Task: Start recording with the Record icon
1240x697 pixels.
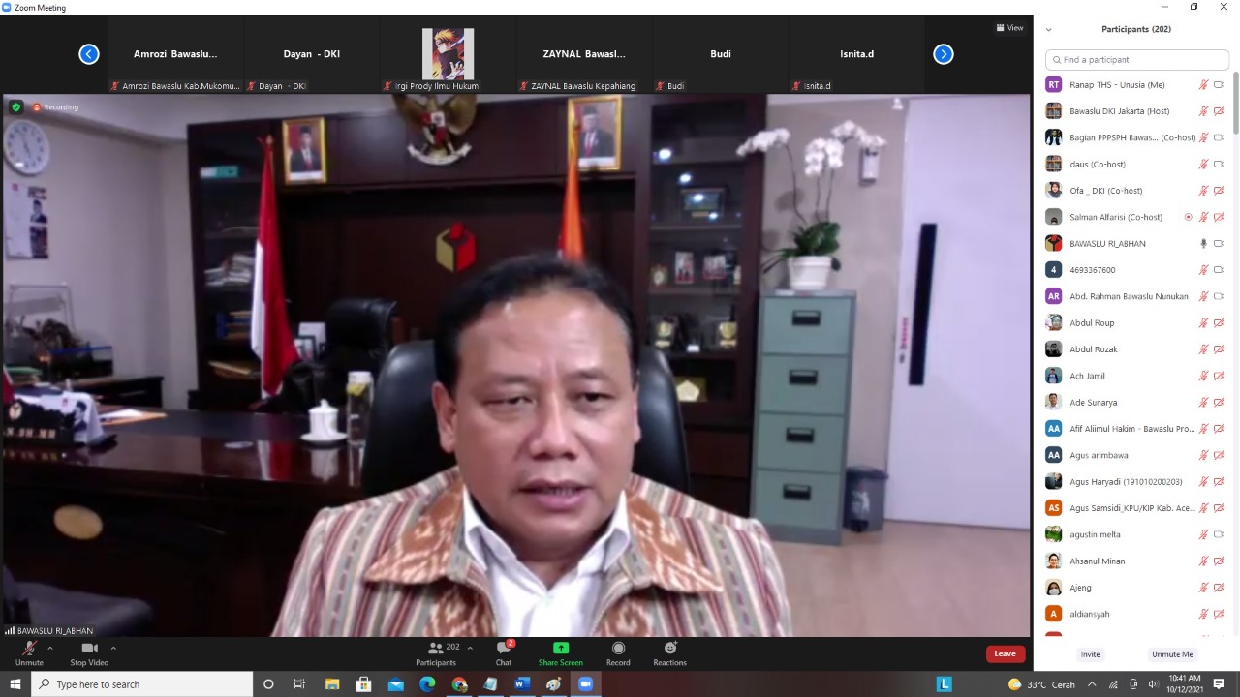Action: pyautogui.click(x=618, y=649)
